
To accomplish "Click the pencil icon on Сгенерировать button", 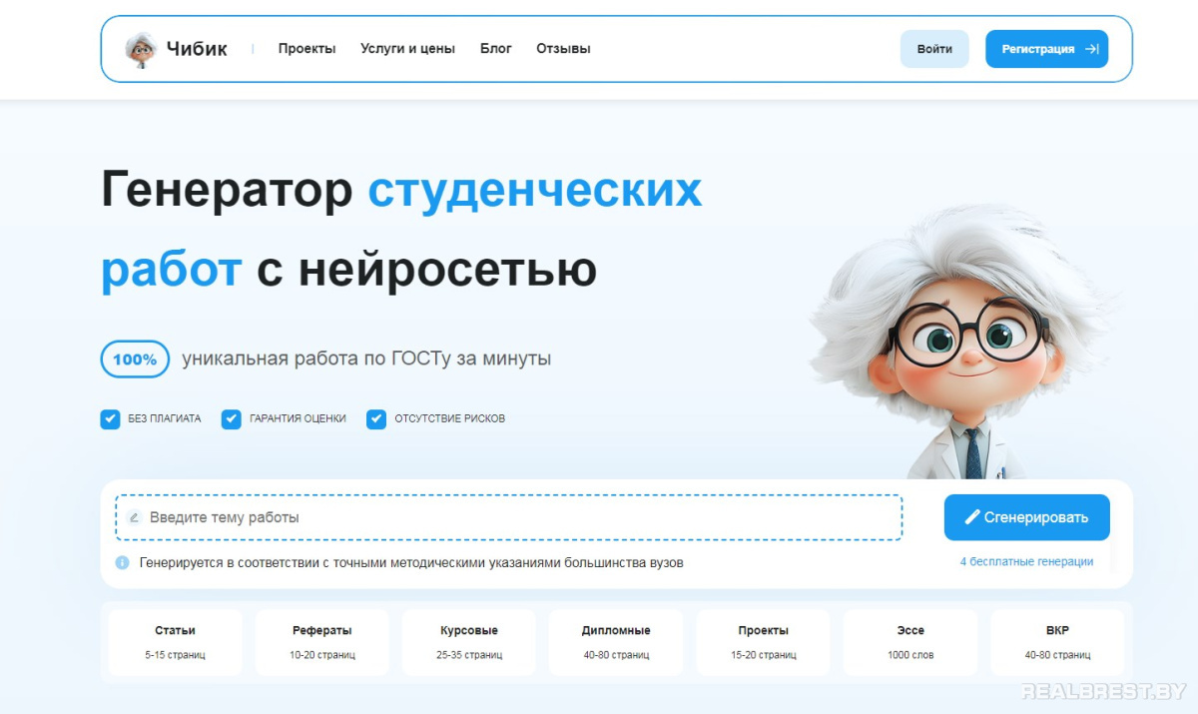I will point(972,516).
